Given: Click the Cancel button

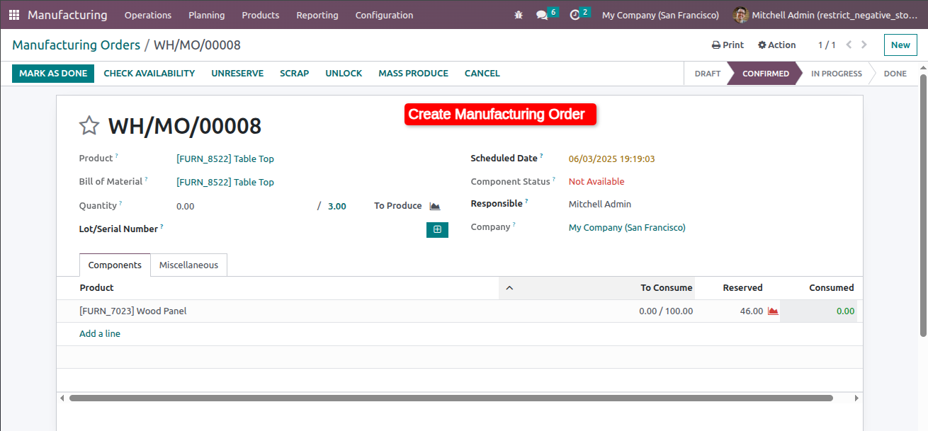Looking at the screenshot, I should tap(482, 74).
